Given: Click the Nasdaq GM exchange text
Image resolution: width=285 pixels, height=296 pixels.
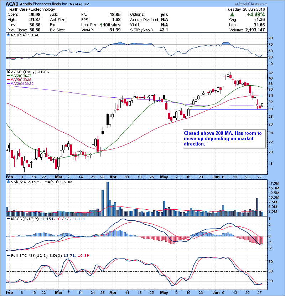Looking at the screenshot, I should click(79, 4).
